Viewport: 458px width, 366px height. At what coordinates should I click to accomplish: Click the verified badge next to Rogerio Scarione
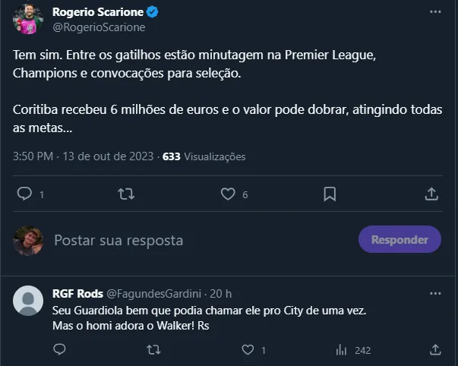click(x=152, y=13)
